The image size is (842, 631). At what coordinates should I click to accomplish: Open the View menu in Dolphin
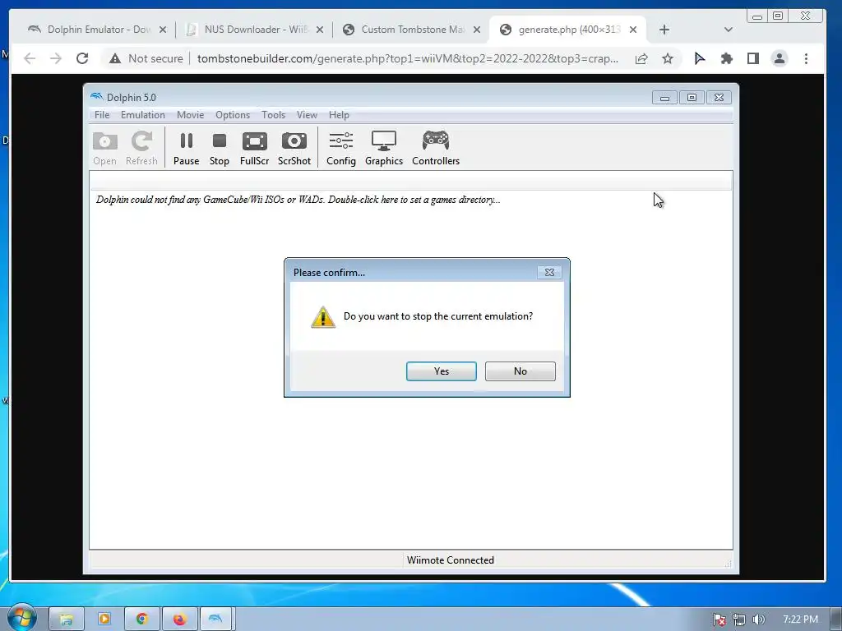(x=307, y=115)
